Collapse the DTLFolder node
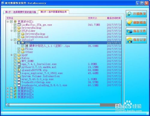150x116 pixels. [11, 31]
